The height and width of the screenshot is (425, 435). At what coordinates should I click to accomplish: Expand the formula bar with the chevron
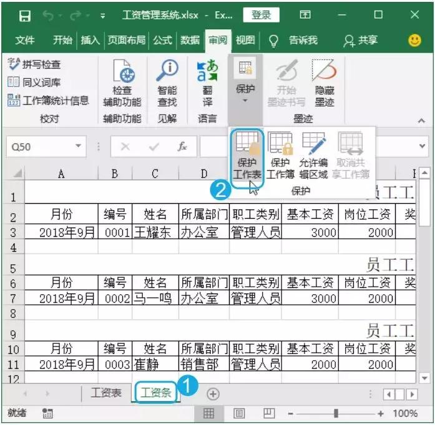pyautogui.click(x=422, y=146)
